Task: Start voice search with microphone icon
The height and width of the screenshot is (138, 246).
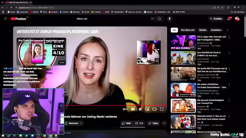Action: click(170, 19)
